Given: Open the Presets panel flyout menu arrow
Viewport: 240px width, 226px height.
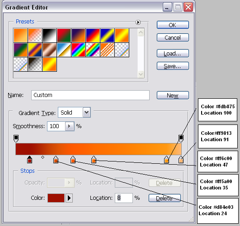Looking at the screenshot, I should [138, 22].
